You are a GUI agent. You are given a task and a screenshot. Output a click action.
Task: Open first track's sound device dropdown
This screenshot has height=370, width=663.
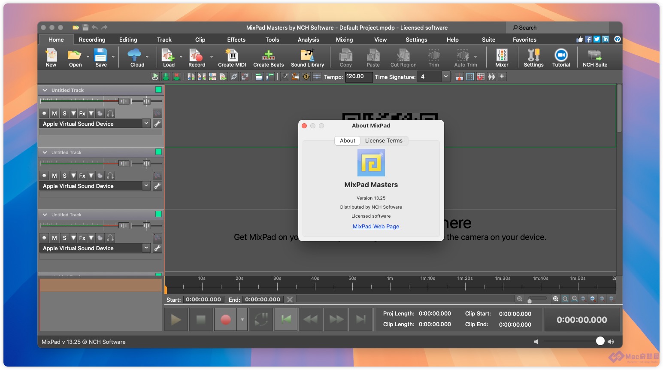[x=146, y=124]
